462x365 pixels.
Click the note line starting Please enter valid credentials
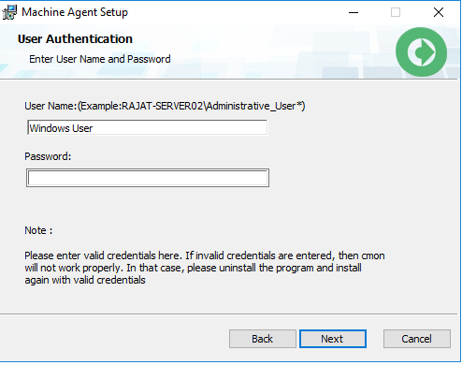pyautogui.click(x=205, y=255)
